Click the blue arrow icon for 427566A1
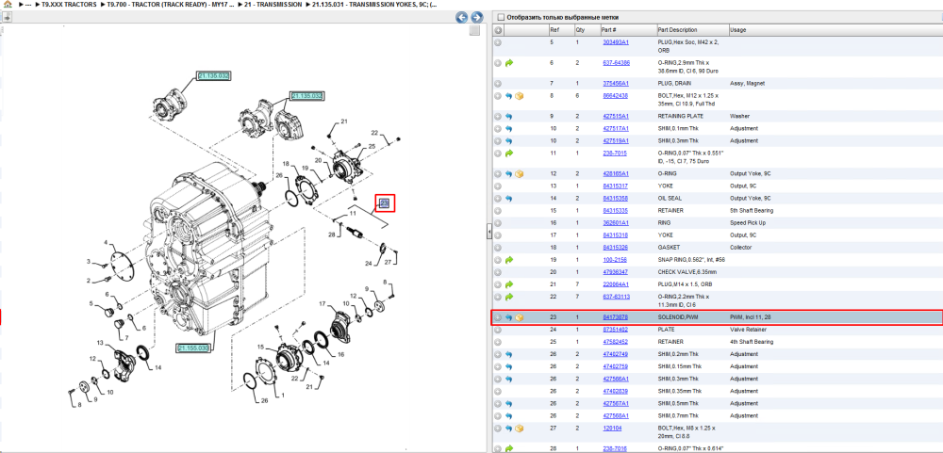 (509, 379)
